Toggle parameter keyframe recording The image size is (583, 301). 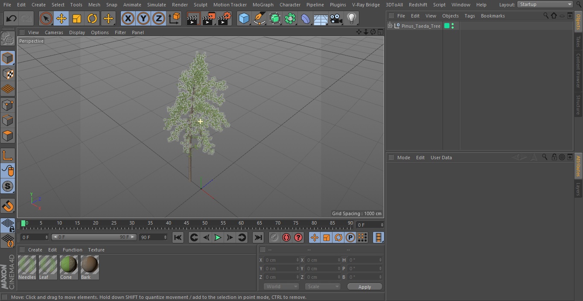350,237
